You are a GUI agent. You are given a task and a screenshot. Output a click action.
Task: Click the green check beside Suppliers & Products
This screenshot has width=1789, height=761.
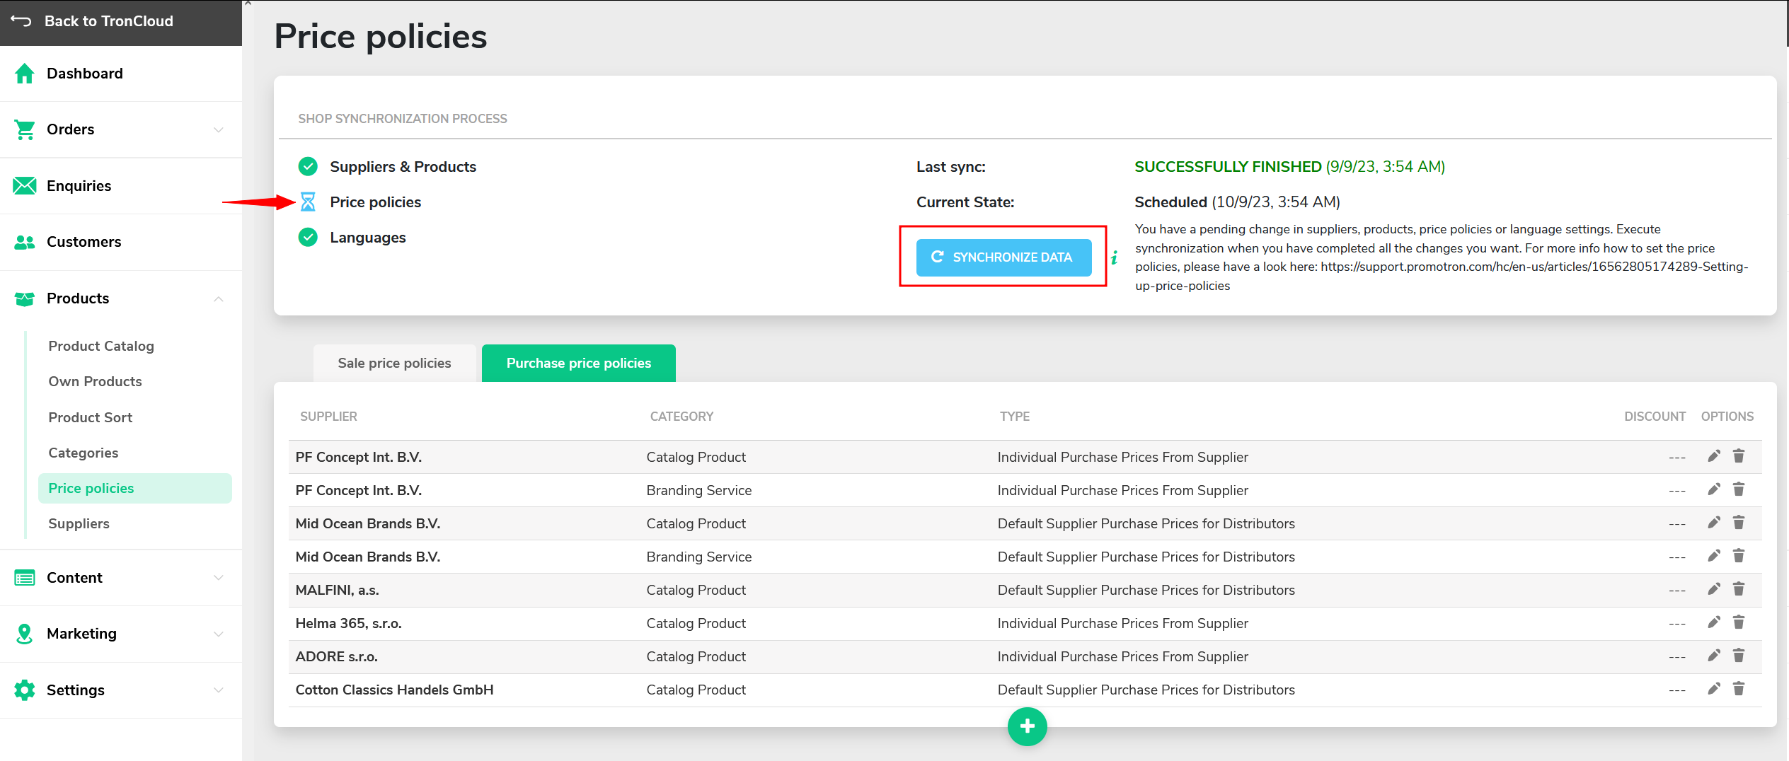(x=308, y=166)
